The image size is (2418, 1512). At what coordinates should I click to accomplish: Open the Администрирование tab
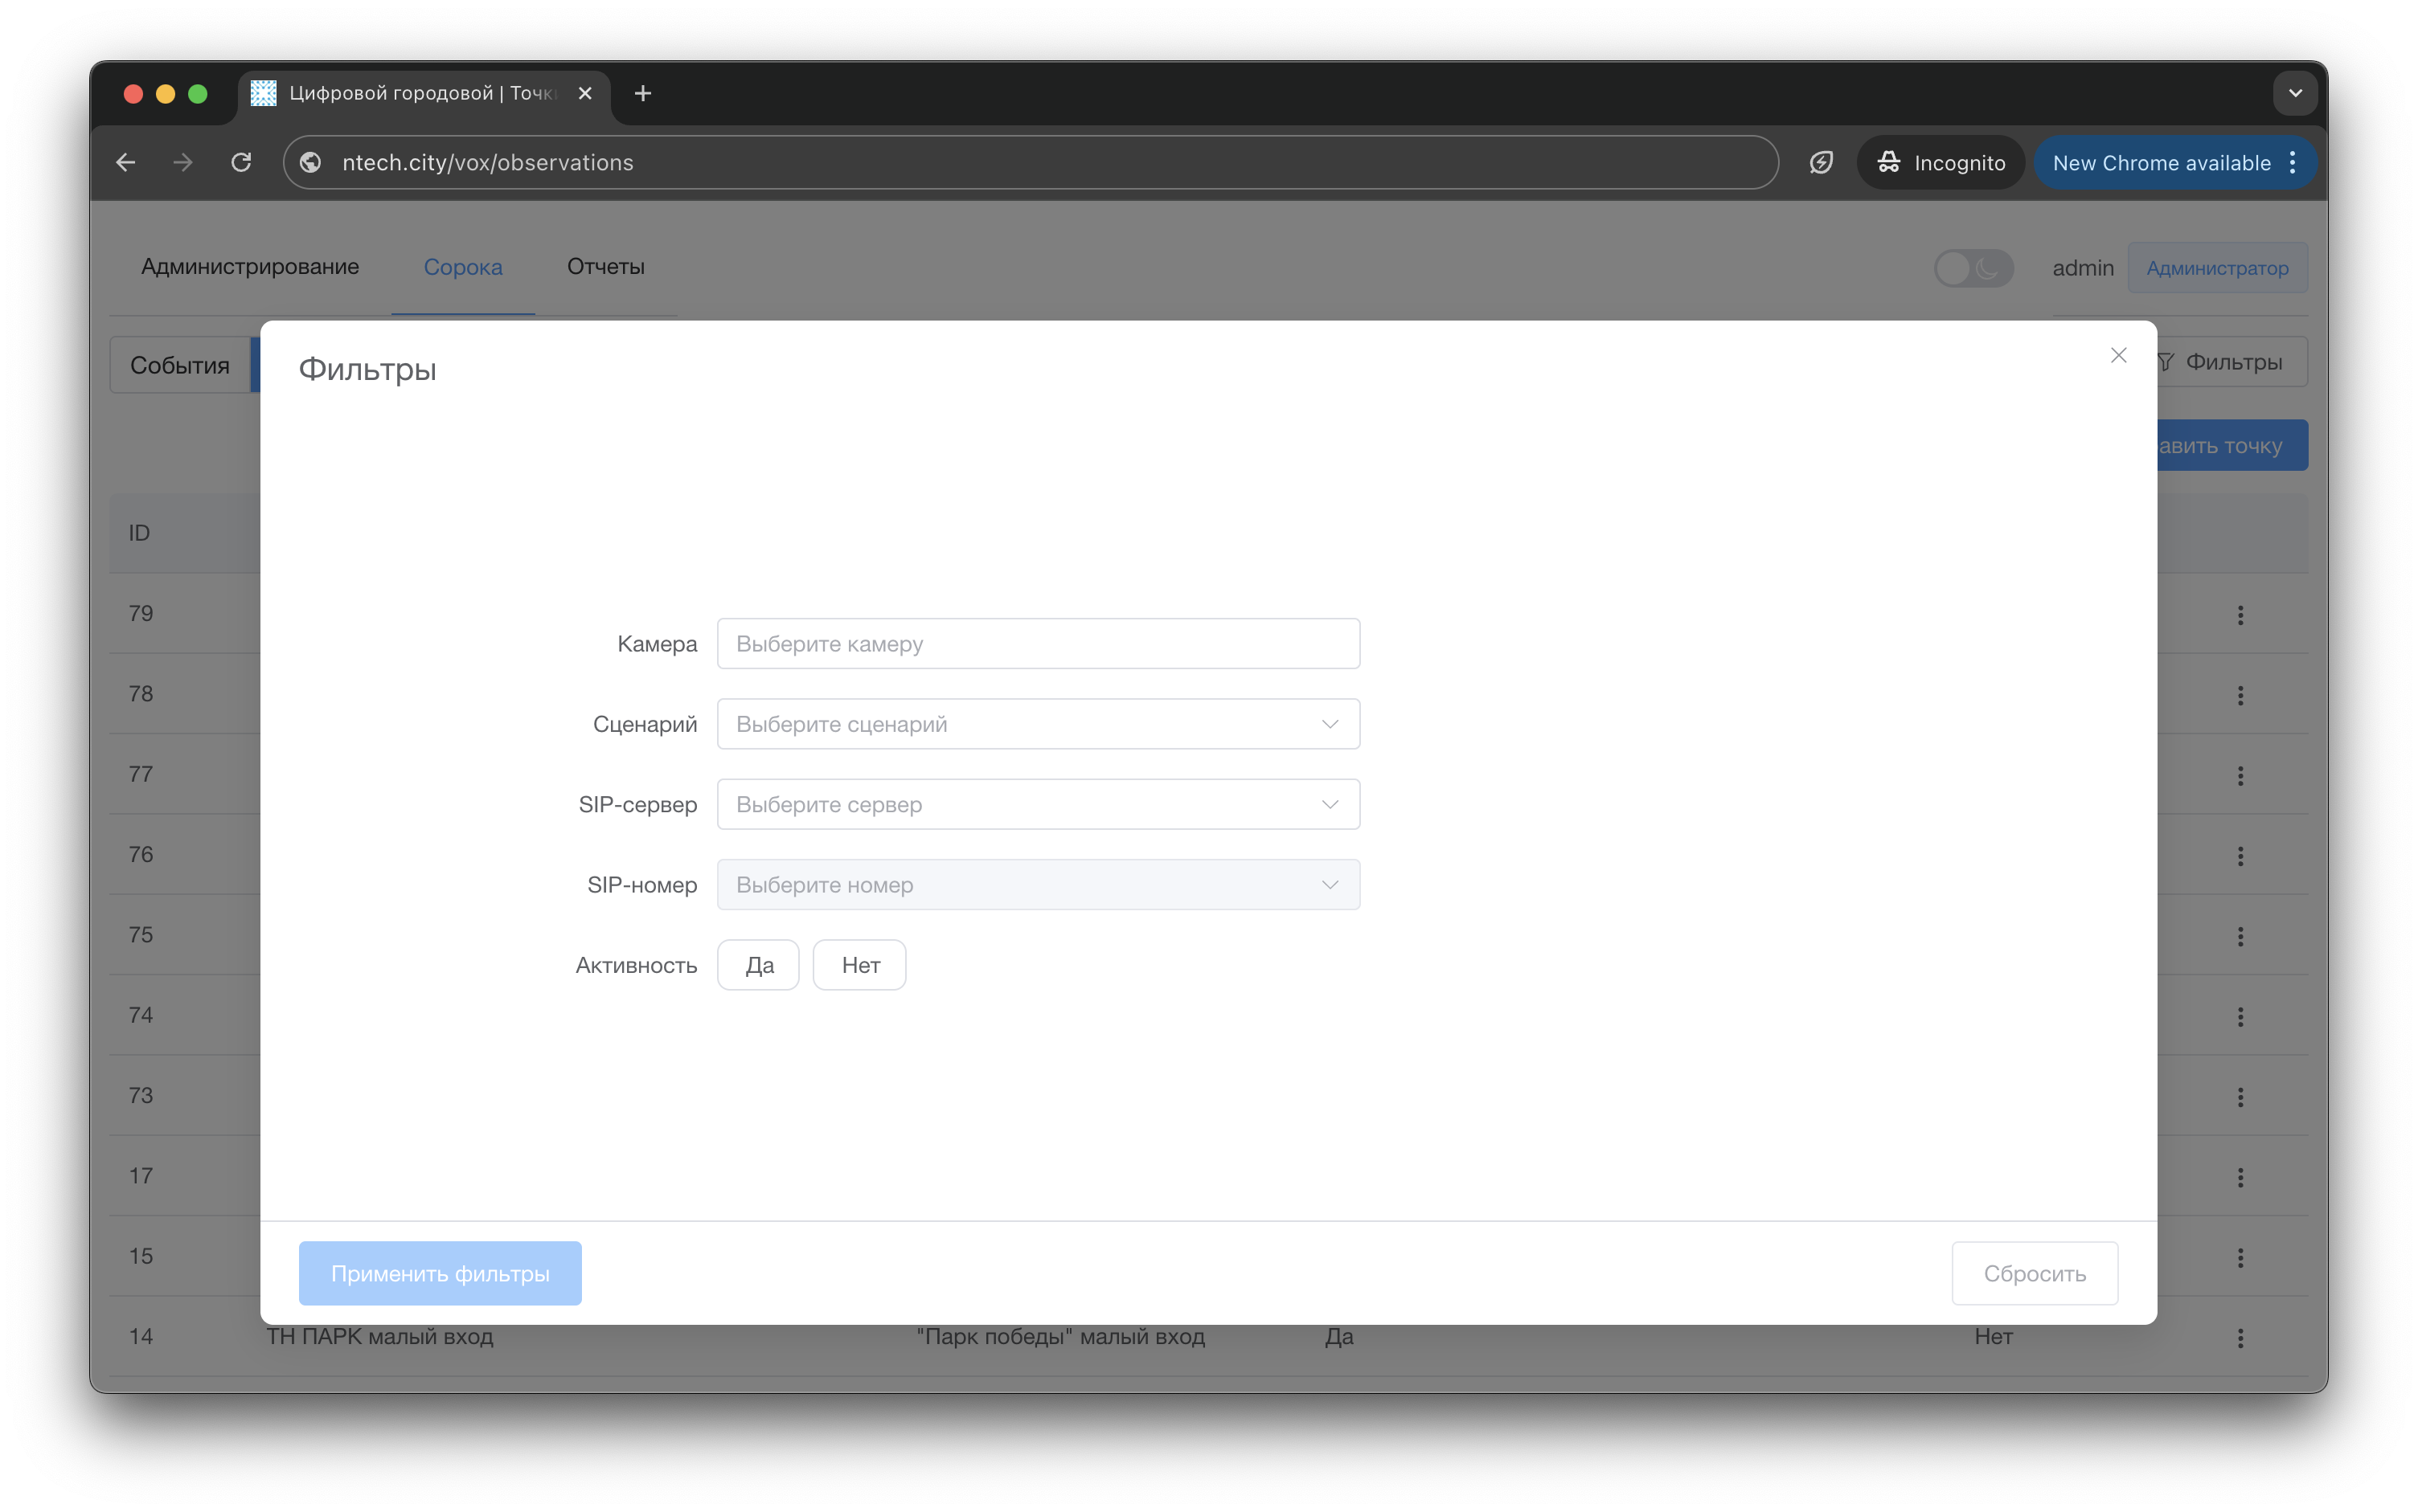250,267
